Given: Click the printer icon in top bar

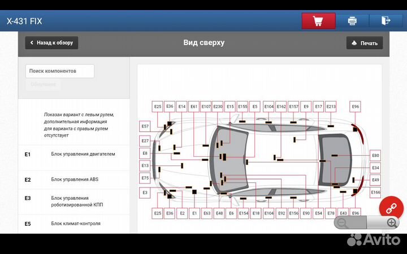Looking at the screenshot, I should click(x=352, y=21).
